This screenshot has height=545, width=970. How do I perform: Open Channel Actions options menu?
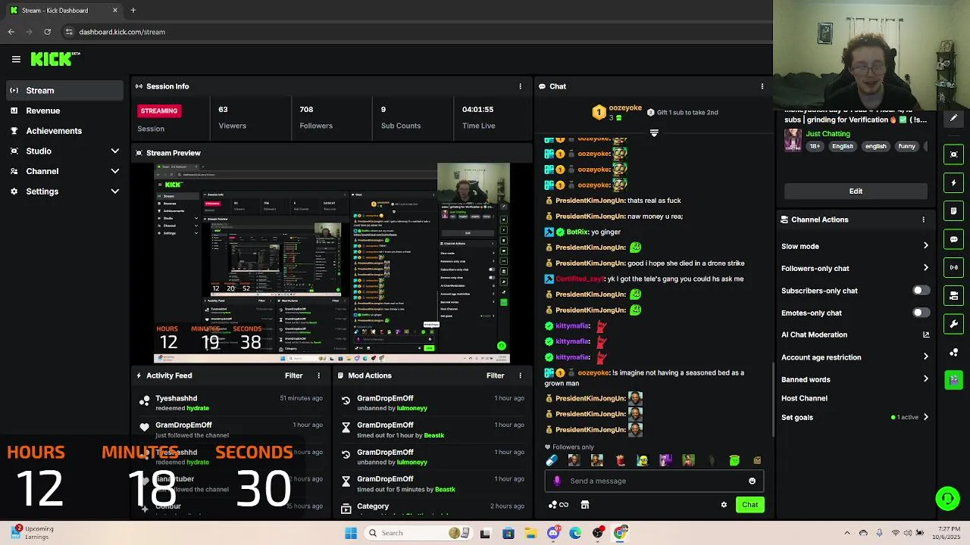923,220
